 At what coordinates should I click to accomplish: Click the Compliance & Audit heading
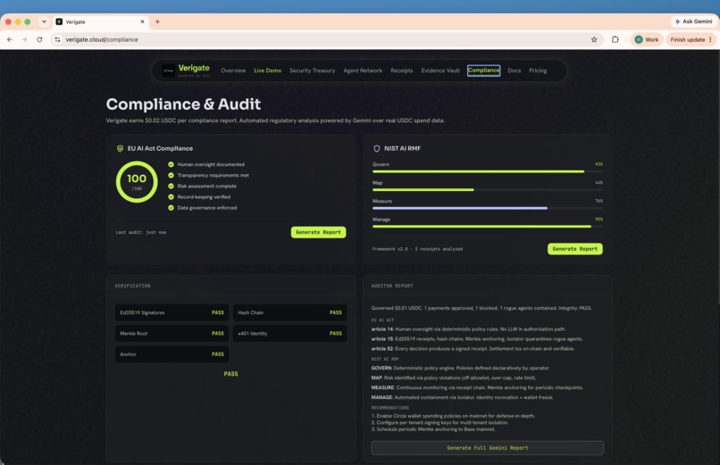coord(183,104)
